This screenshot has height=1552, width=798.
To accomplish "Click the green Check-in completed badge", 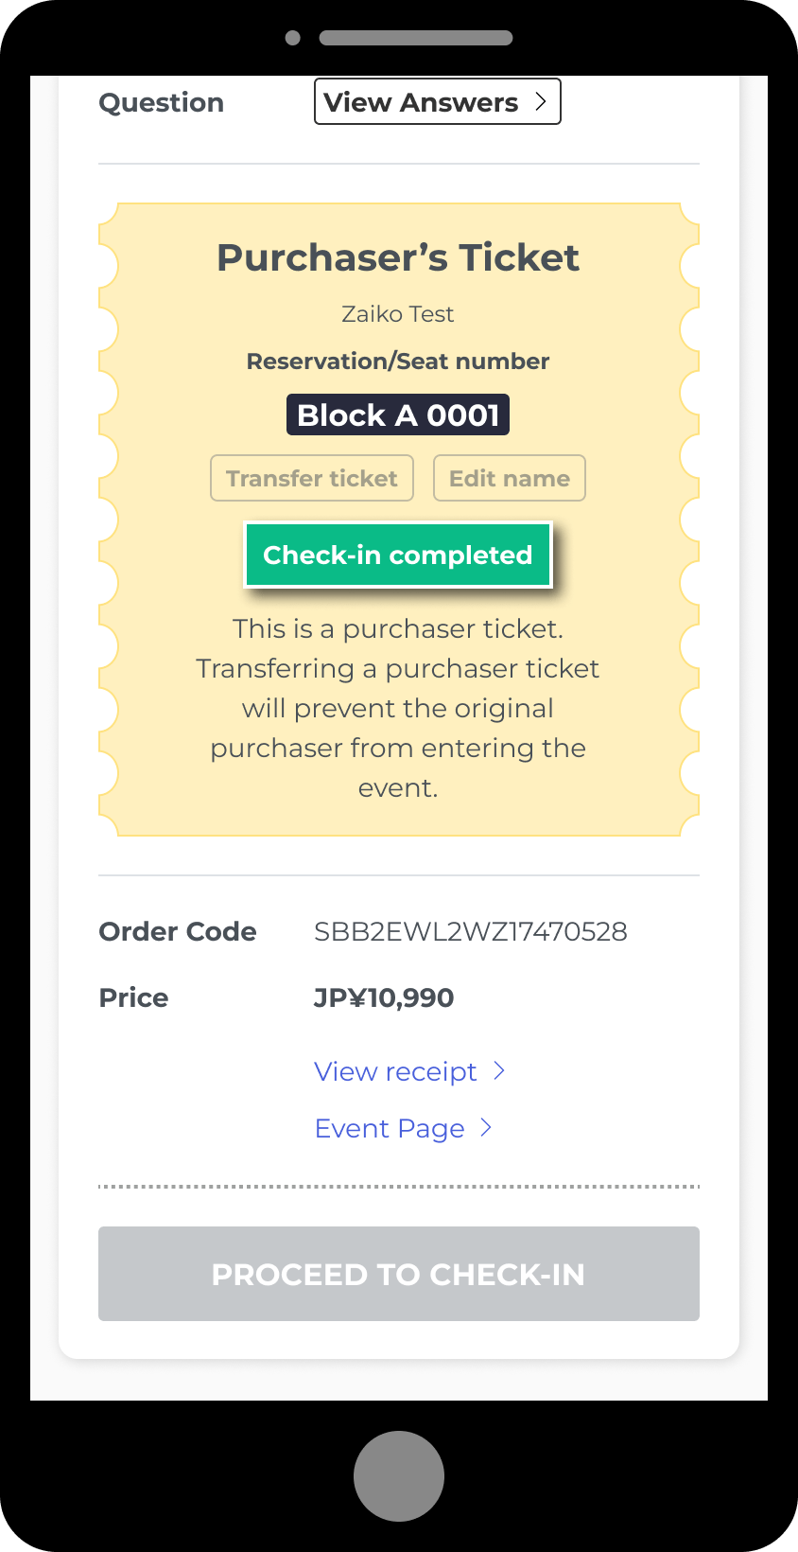I will pos(398,555).
